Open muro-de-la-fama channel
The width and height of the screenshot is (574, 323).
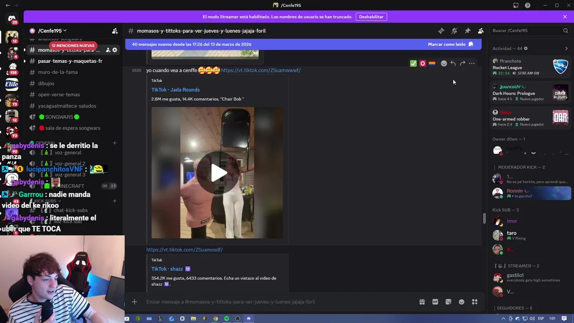click(x=58, y=72)
